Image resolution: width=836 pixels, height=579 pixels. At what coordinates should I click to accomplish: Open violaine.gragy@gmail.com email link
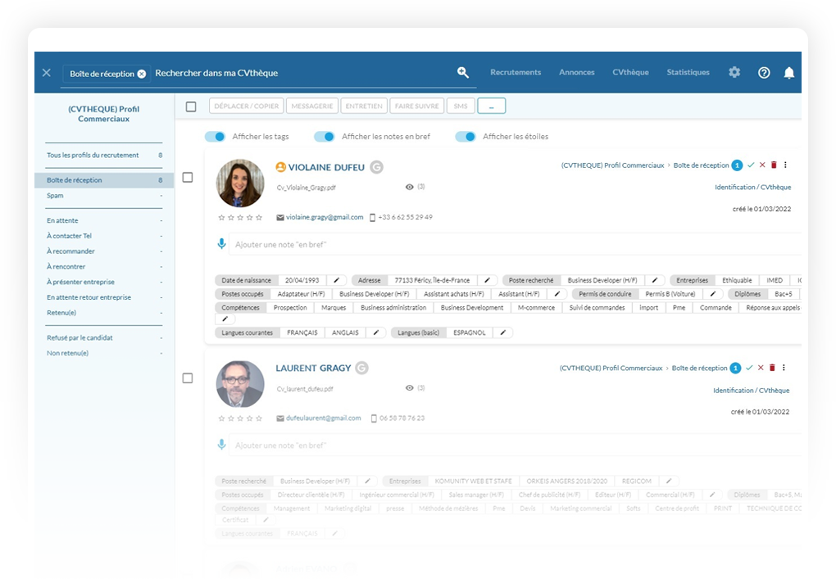[324, 218]
